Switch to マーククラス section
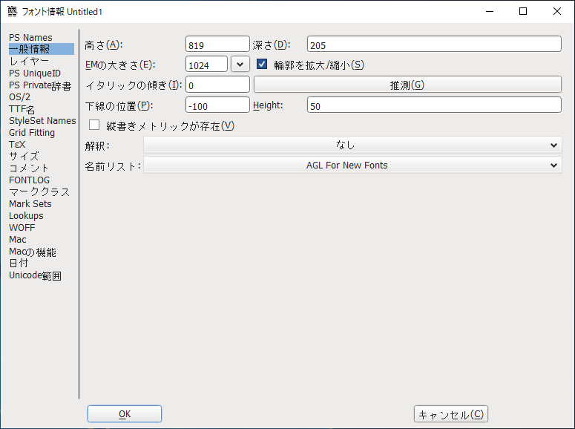The height and width of the screenshot is (429, 575). [x=39, y=192]
